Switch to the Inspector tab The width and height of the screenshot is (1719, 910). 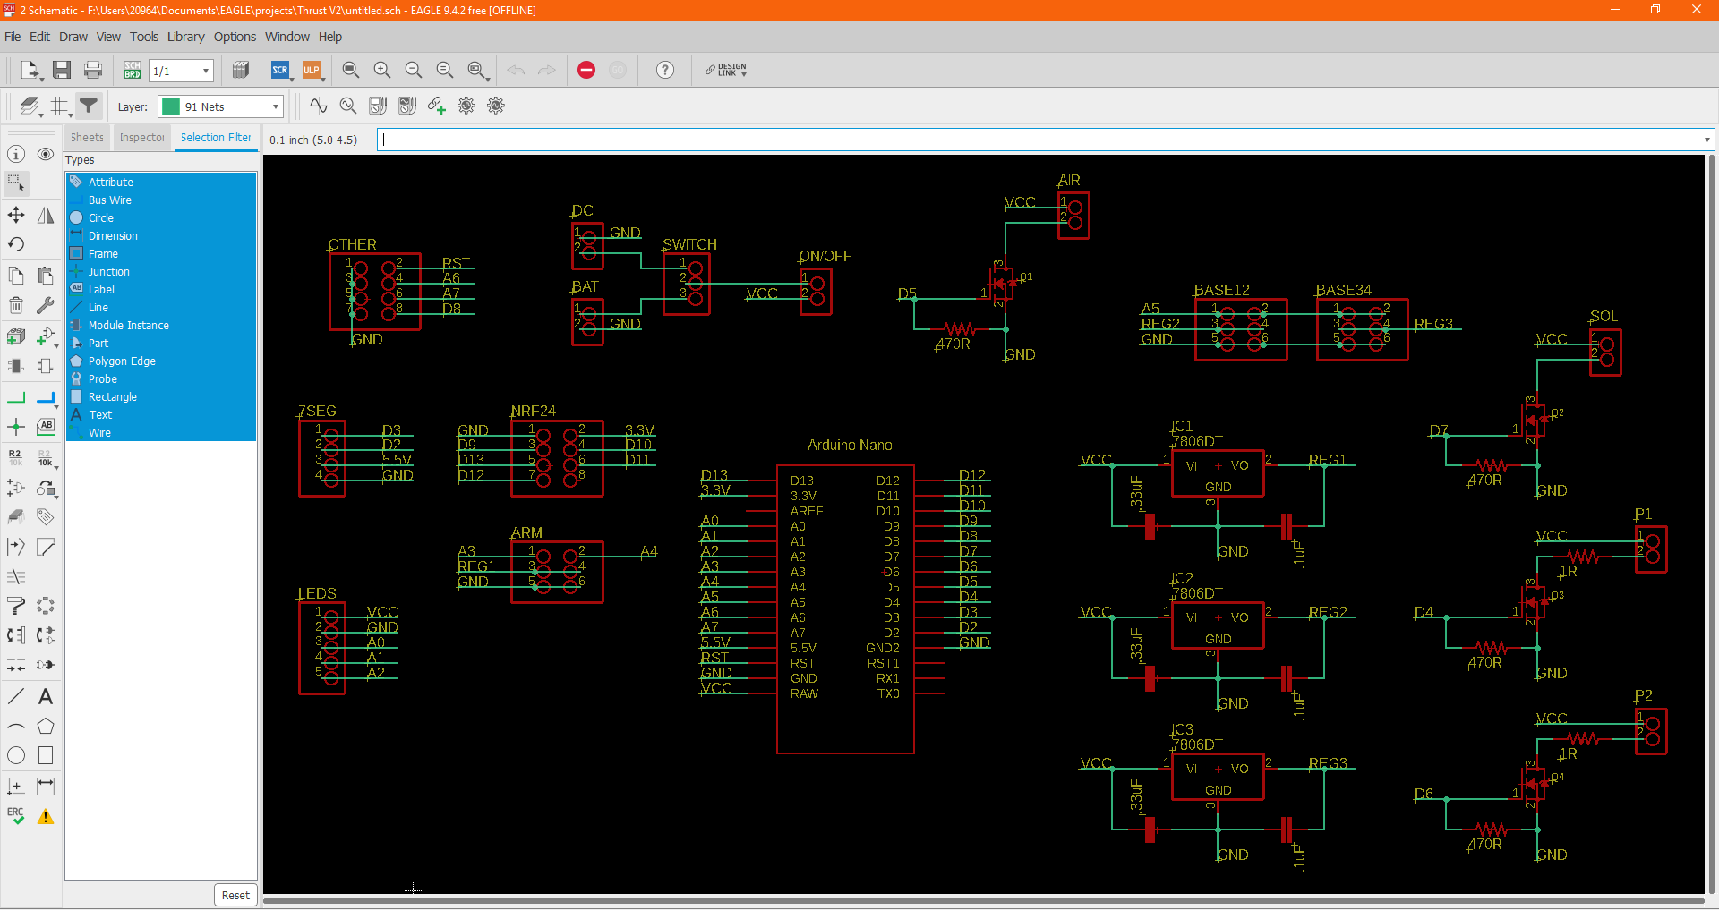tap(142, 138)
